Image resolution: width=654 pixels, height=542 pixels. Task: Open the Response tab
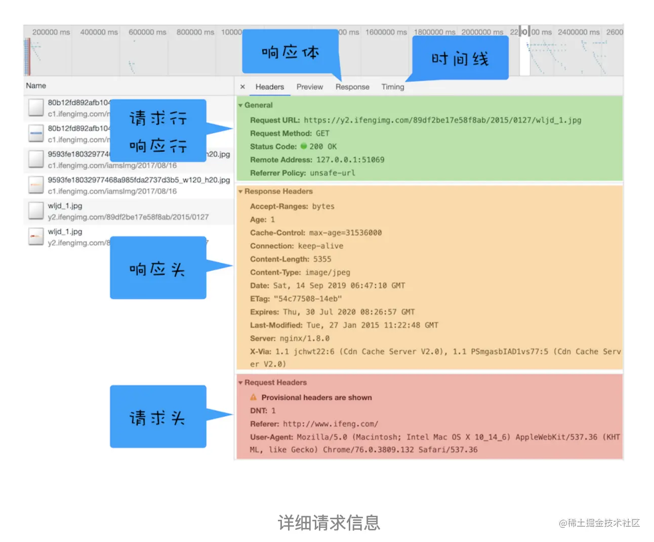pos(352,87)
